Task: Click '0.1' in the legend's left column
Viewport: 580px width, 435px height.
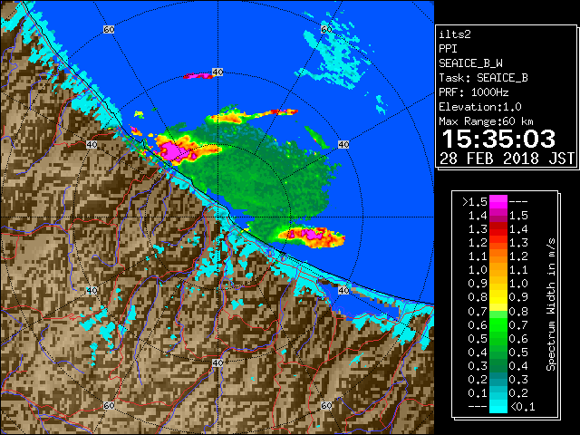Action: [478, 392]
